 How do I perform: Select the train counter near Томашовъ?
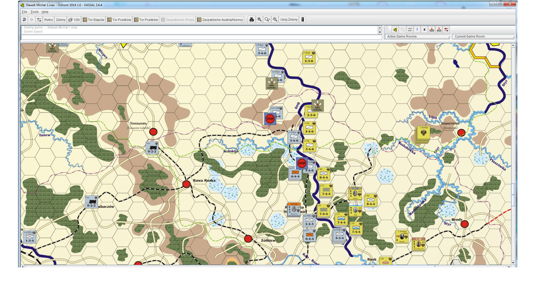(x=152, y=148)
